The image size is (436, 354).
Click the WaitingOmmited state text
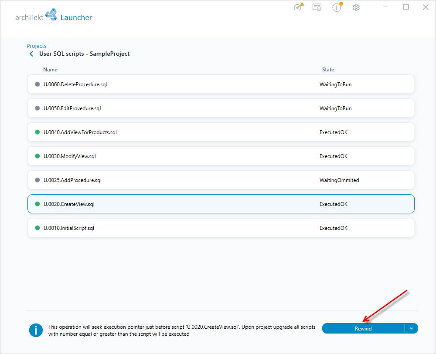click(339, 180)
